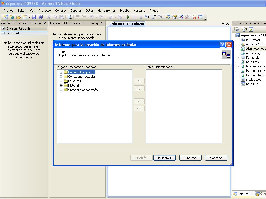The width and height of the screenshot is (266, 199).
Task: Click the Finalizar button
Action: pos(190,158)
